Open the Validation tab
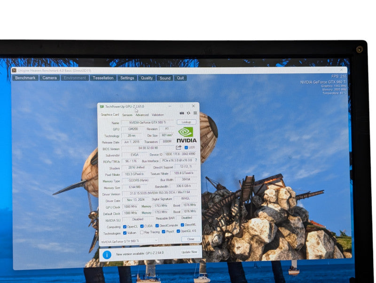The image size is (376, 283). click(x=157, y=115)
